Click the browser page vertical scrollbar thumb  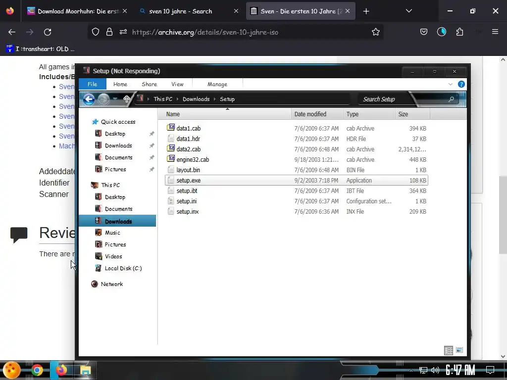click(x=503, y=215)
